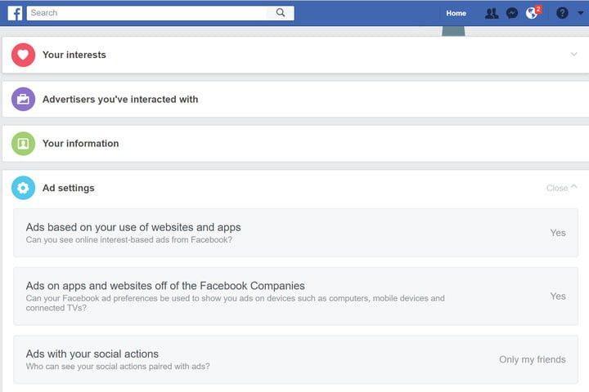Change Yes for ads off Facebook Companies
Viewport: 589px width, 392px height.
click(558, 296)
